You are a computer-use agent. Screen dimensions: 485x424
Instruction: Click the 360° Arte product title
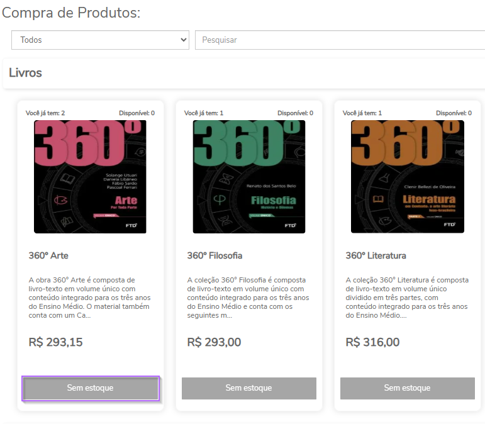[48, 255]
